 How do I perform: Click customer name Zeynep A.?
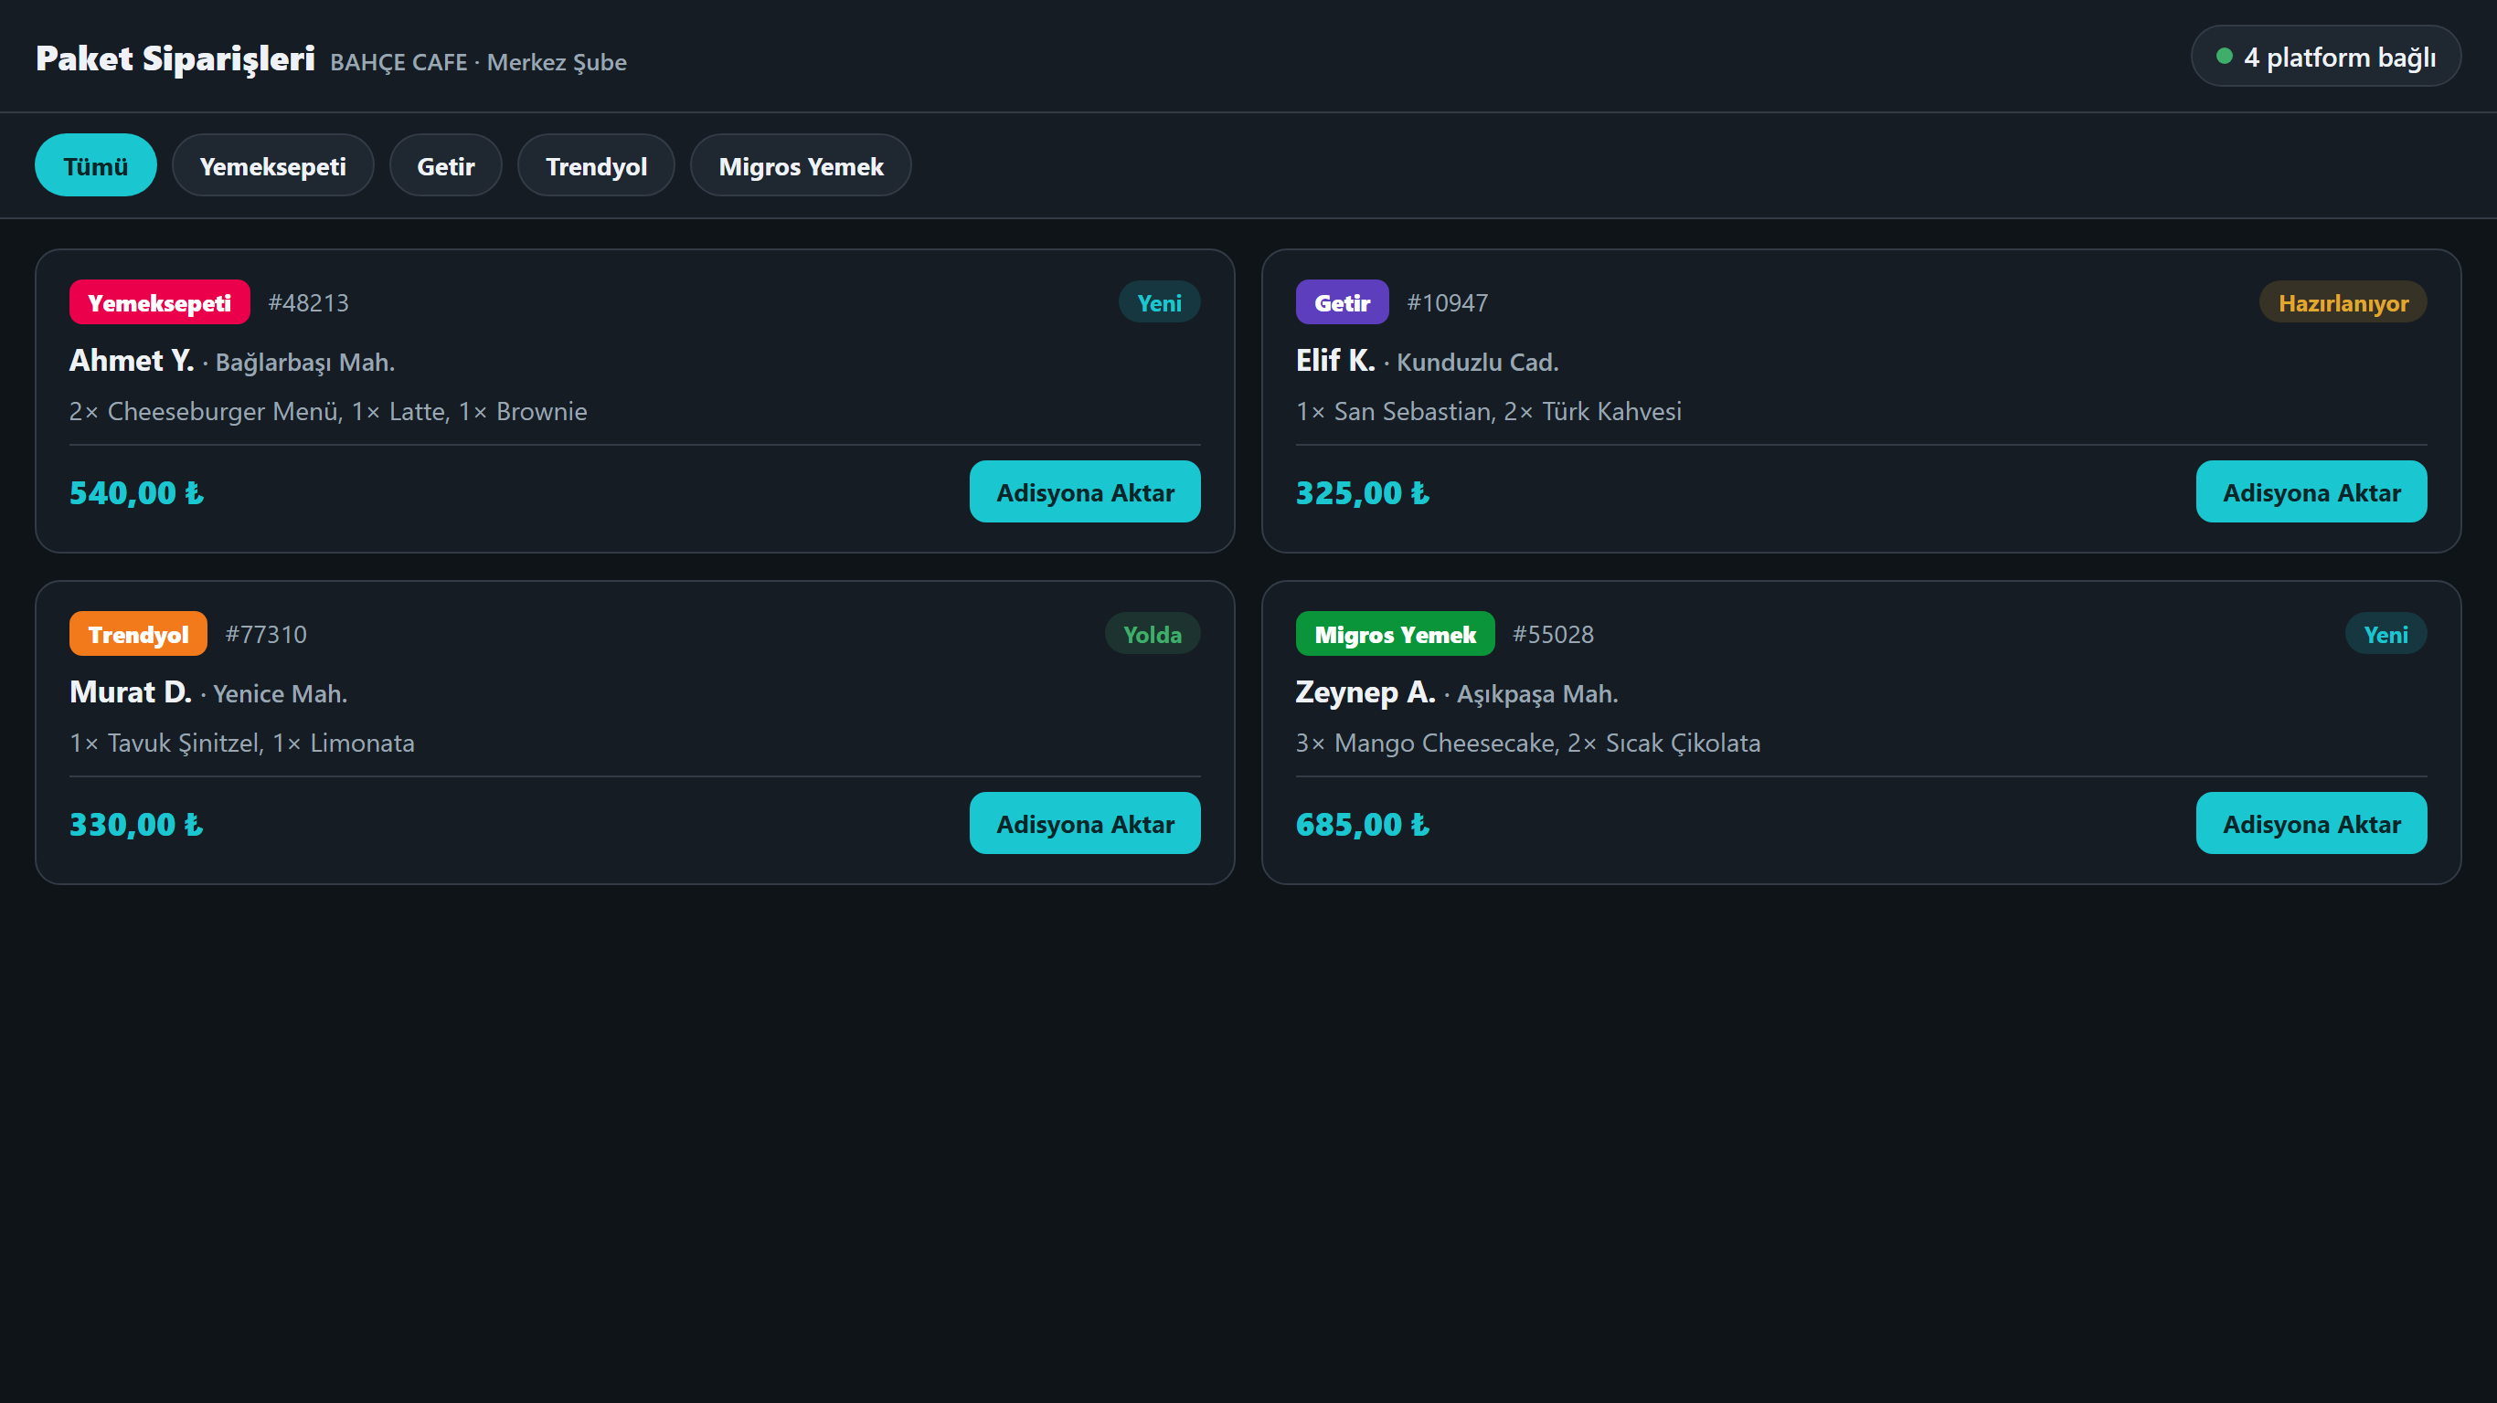[x=1365, y=691]
